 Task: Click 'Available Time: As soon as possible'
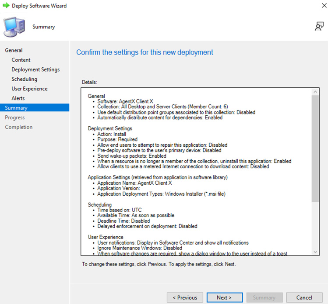[136, 215]
